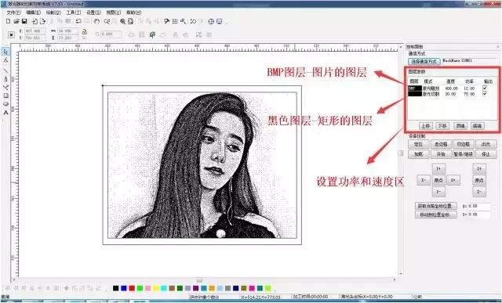This screenshot has width=502, height=303.
Task: Open the 视图(V) menu
Action: (113, 13)
